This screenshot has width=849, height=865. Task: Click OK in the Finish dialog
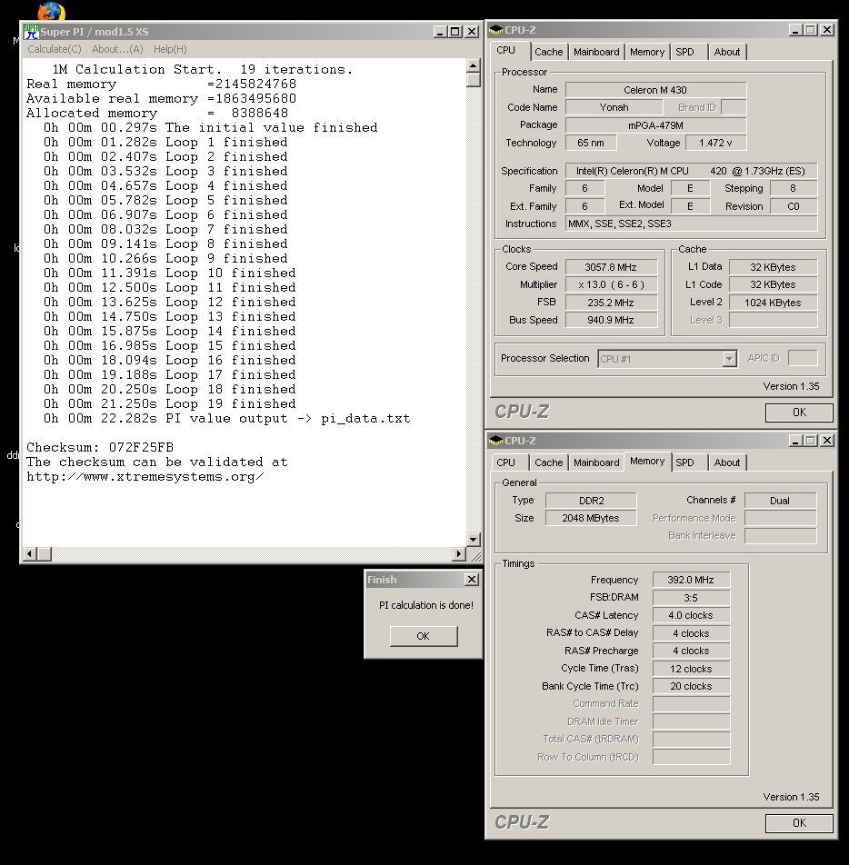point(424,636)
